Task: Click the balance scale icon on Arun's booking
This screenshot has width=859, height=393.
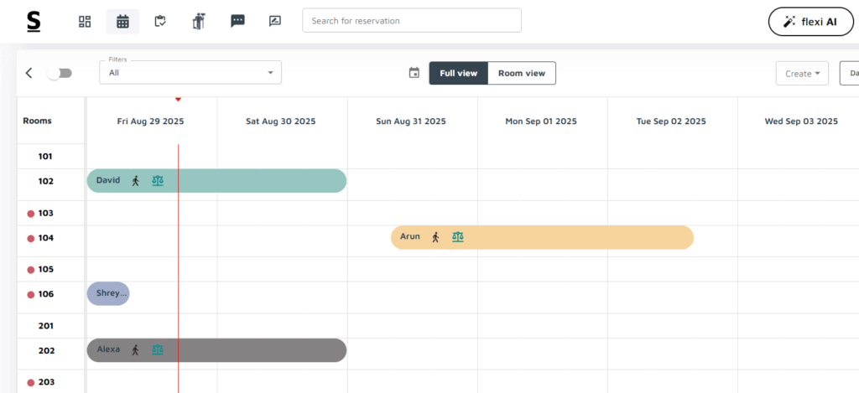Action: 458,237
